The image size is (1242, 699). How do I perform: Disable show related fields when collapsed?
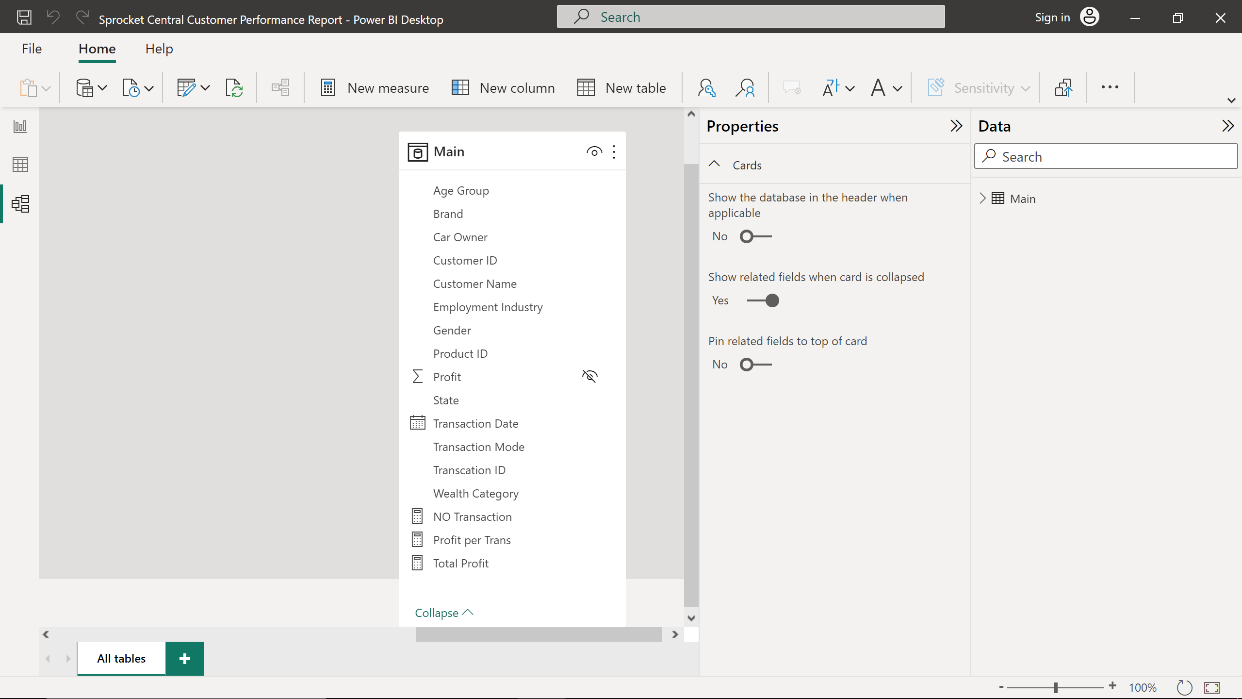763,300
